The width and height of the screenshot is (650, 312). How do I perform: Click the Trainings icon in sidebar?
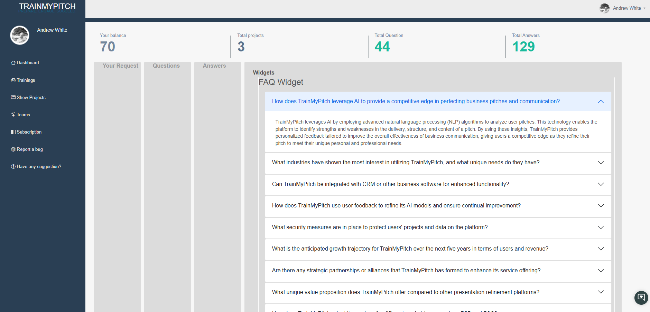pos(13,80)
